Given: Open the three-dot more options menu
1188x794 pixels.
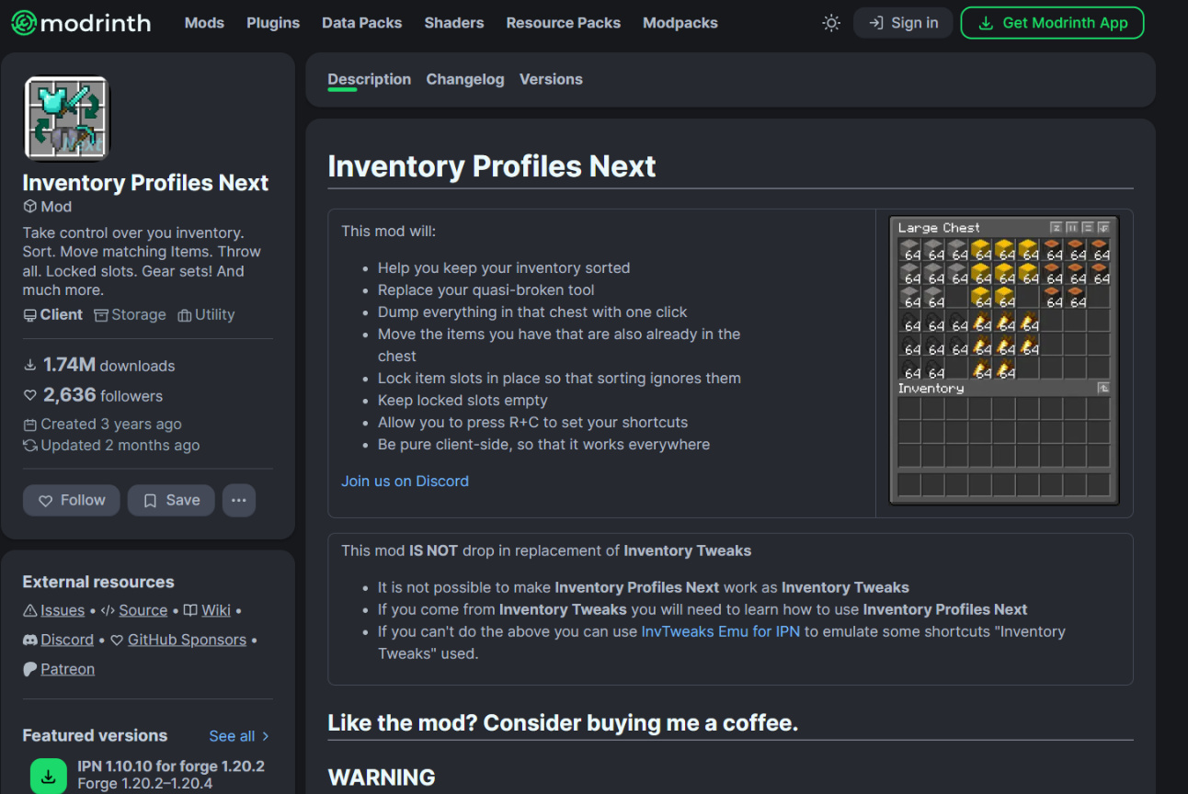Looking at the screenshot, I should point(239,500).
